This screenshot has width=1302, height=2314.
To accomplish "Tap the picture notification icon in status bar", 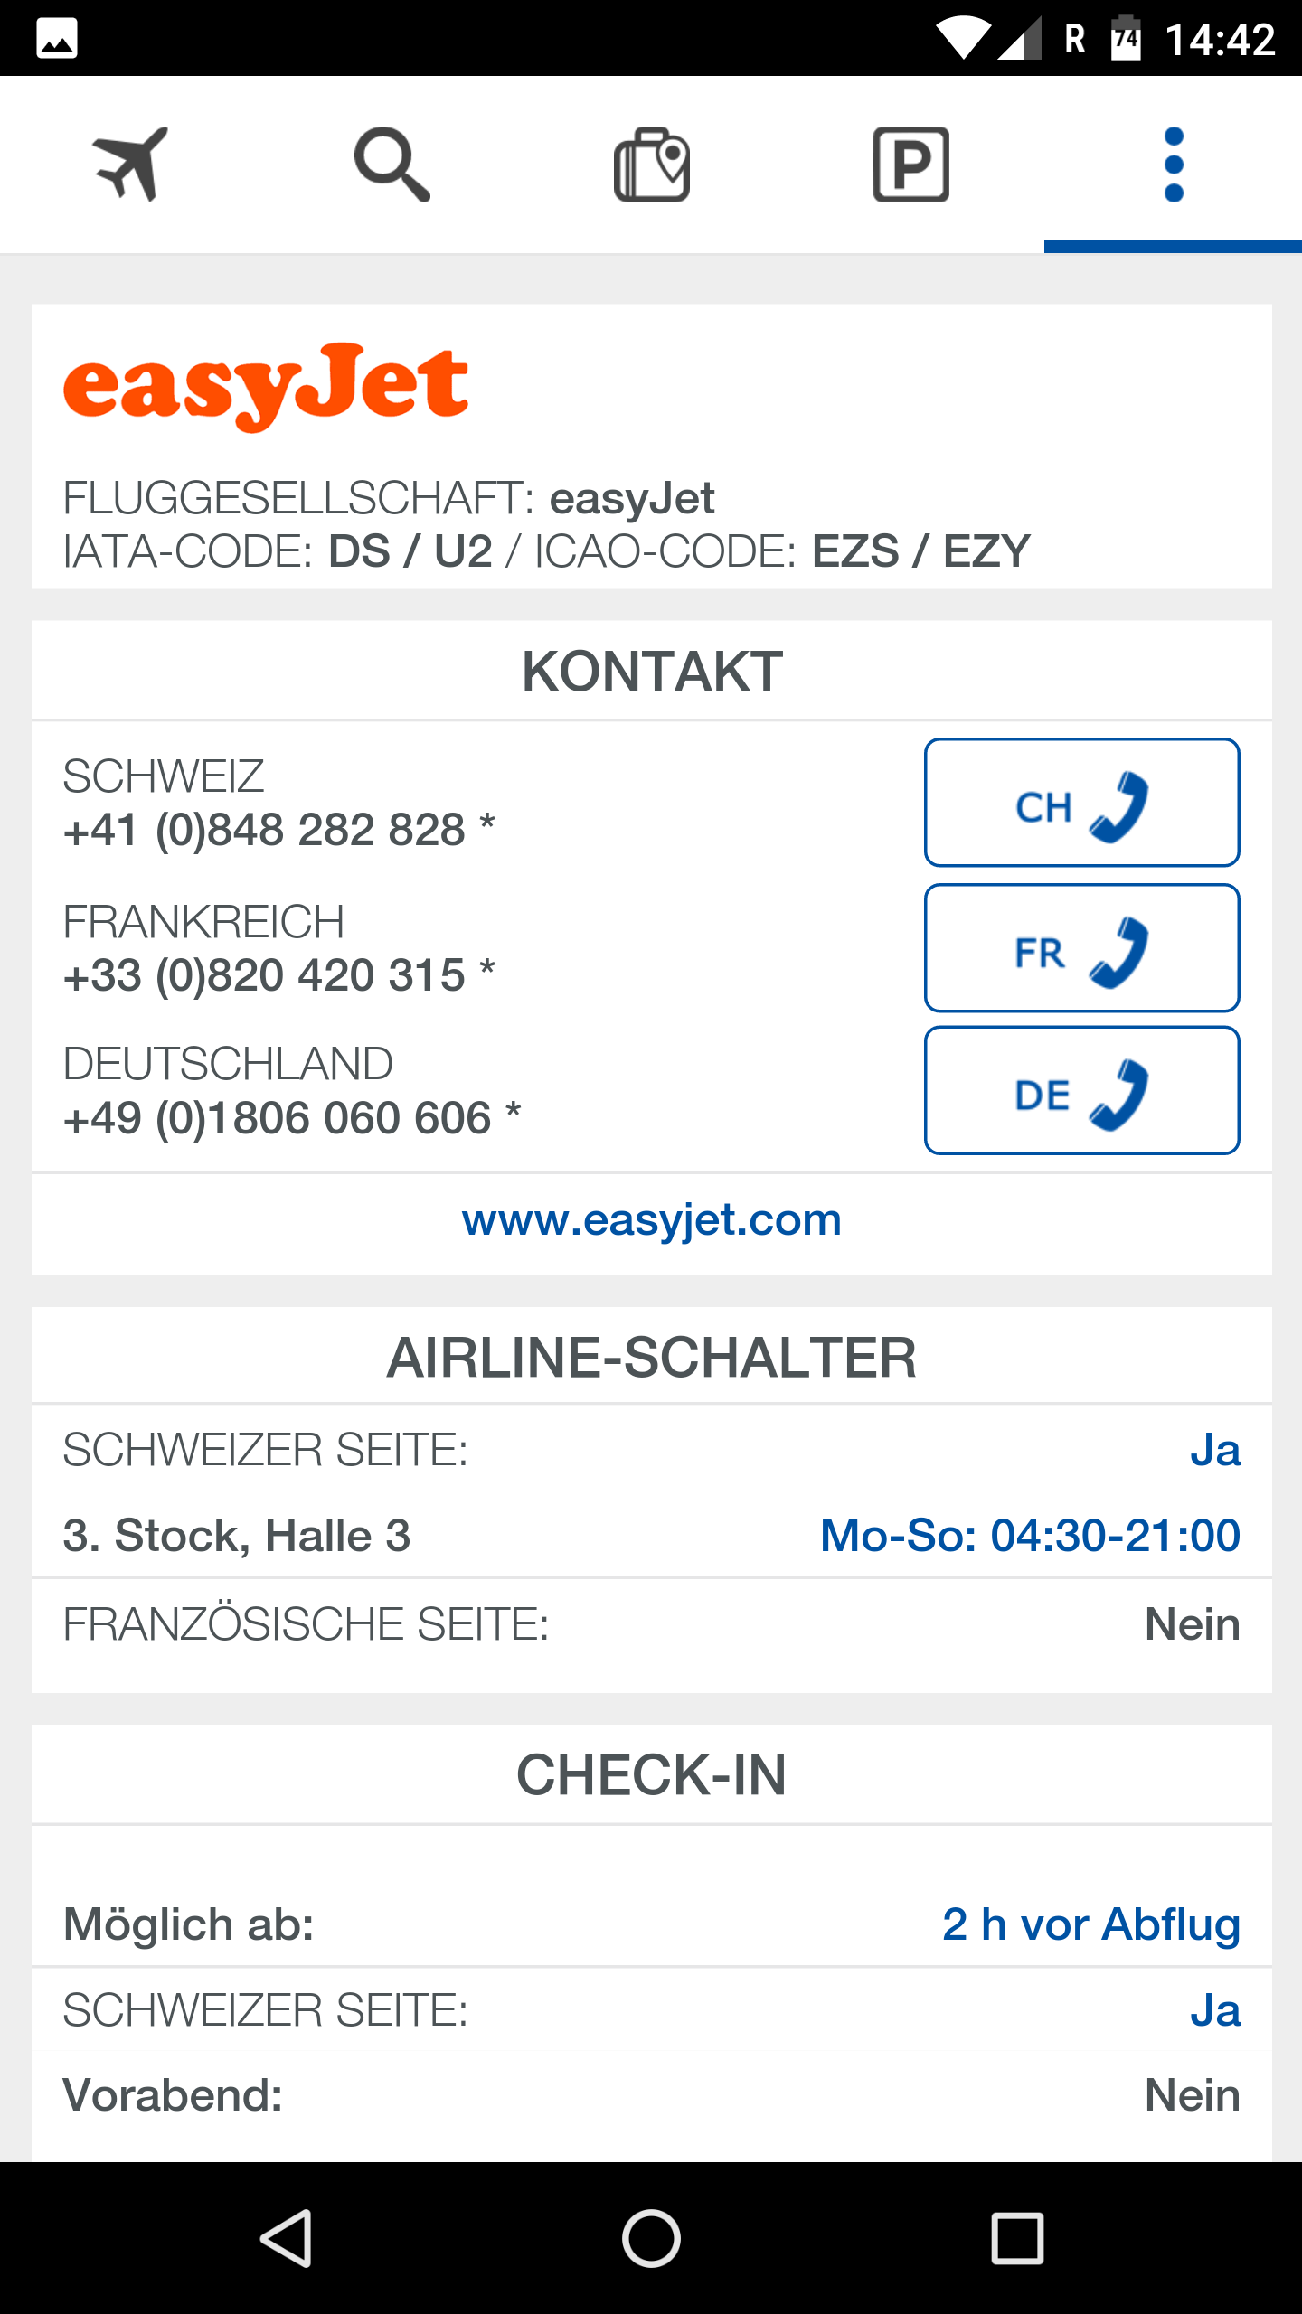I will click(57, 39).
